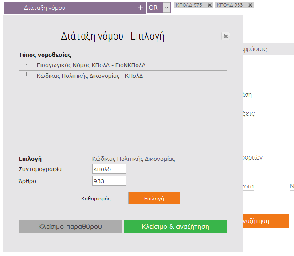This screenshot has height=256, width=294.
Task: Select the ΚΠΟΛΔ 933 tag label
Action: [229, 5]
